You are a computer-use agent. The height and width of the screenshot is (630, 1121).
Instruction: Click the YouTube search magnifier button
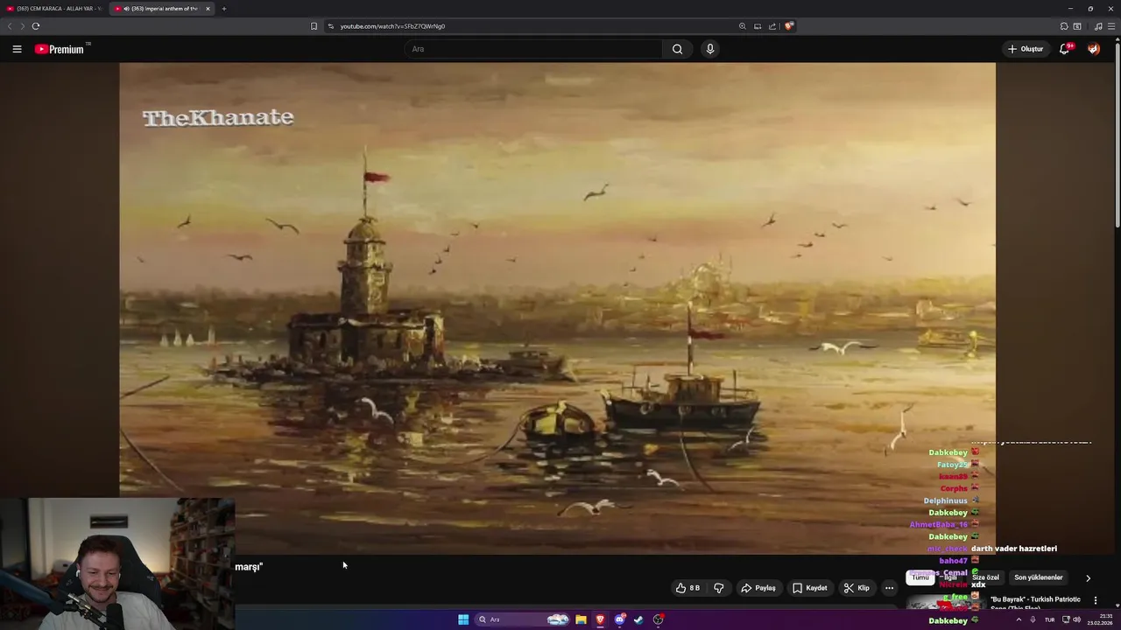pyautogui.click(x=677, y=49)
